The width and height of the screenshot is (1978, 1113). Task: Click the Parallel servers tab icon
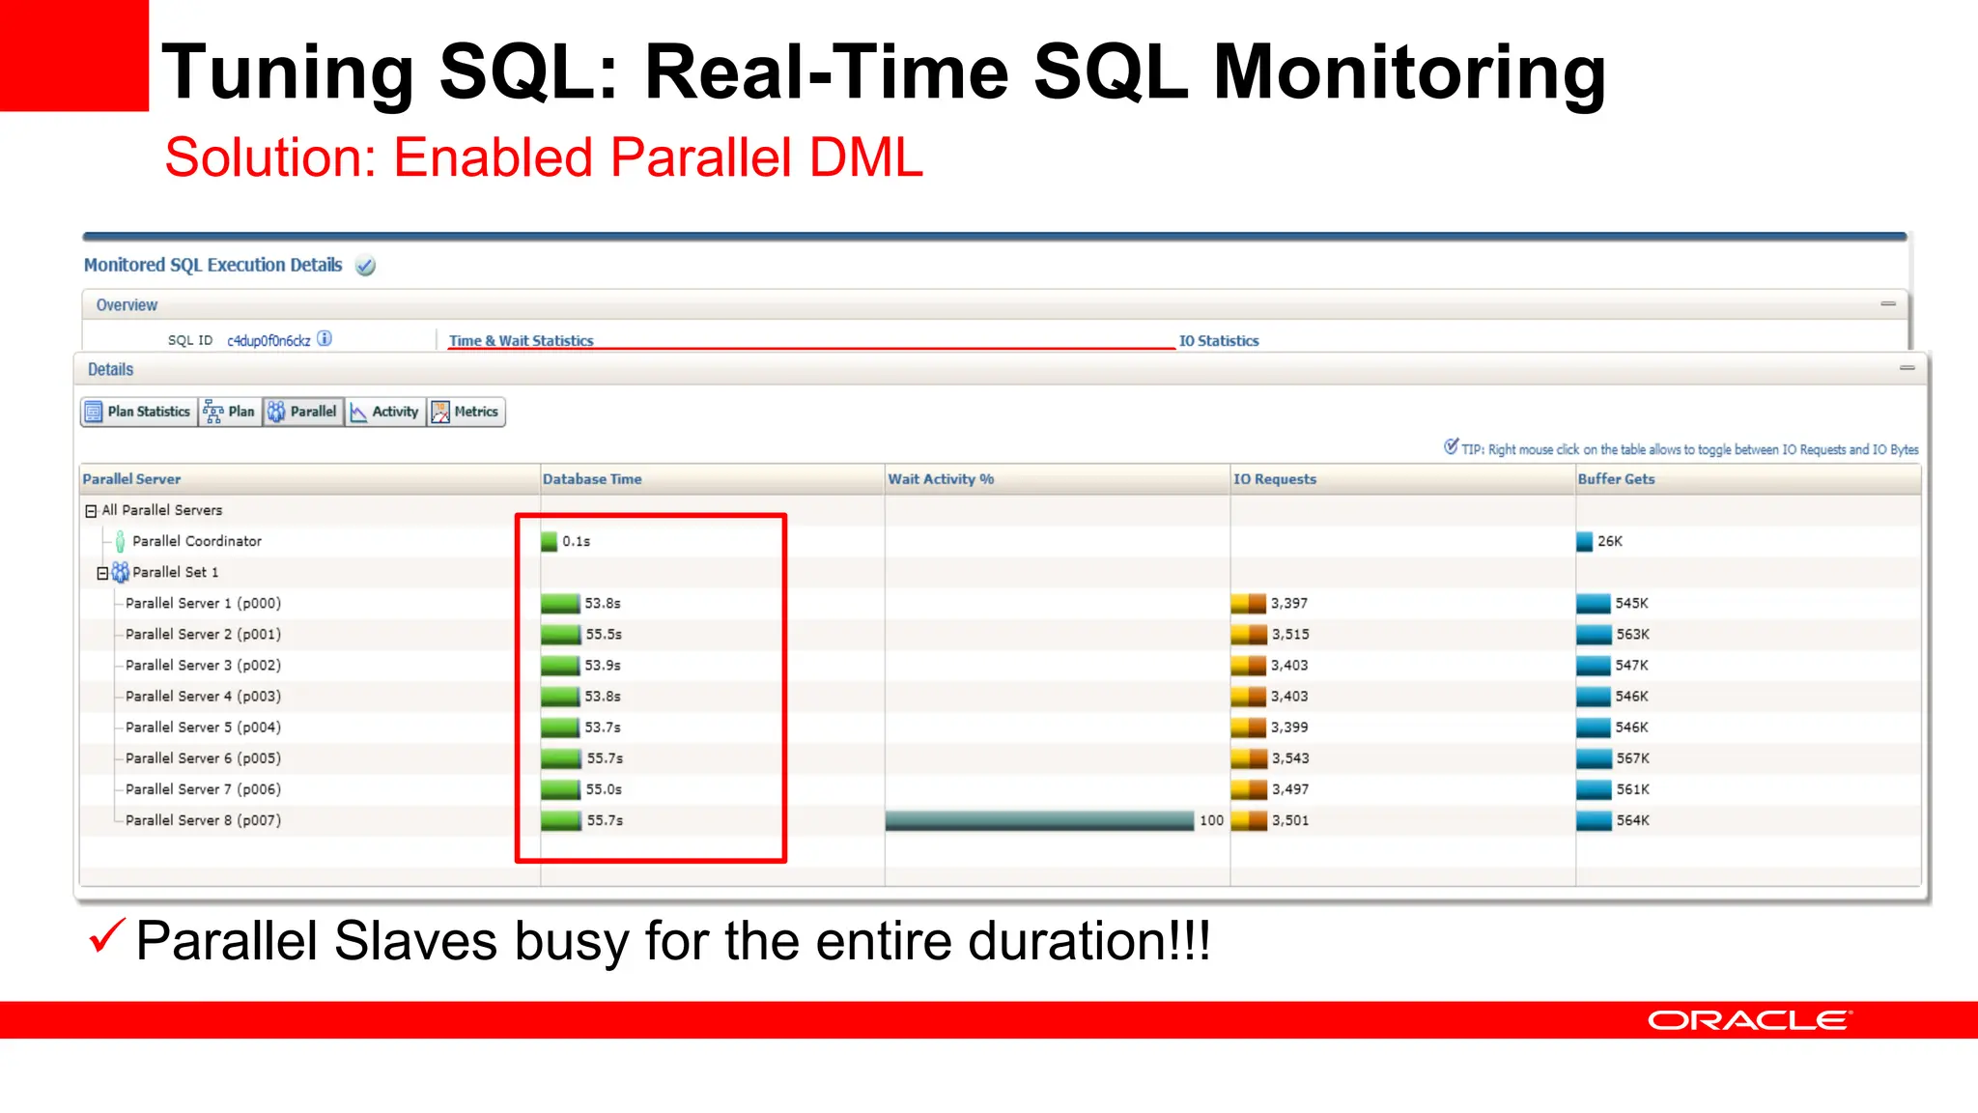[276, 412]
